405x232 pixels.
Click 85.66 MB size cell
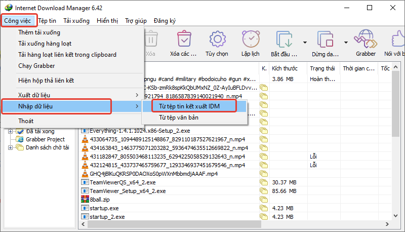[x=284, y=191]
